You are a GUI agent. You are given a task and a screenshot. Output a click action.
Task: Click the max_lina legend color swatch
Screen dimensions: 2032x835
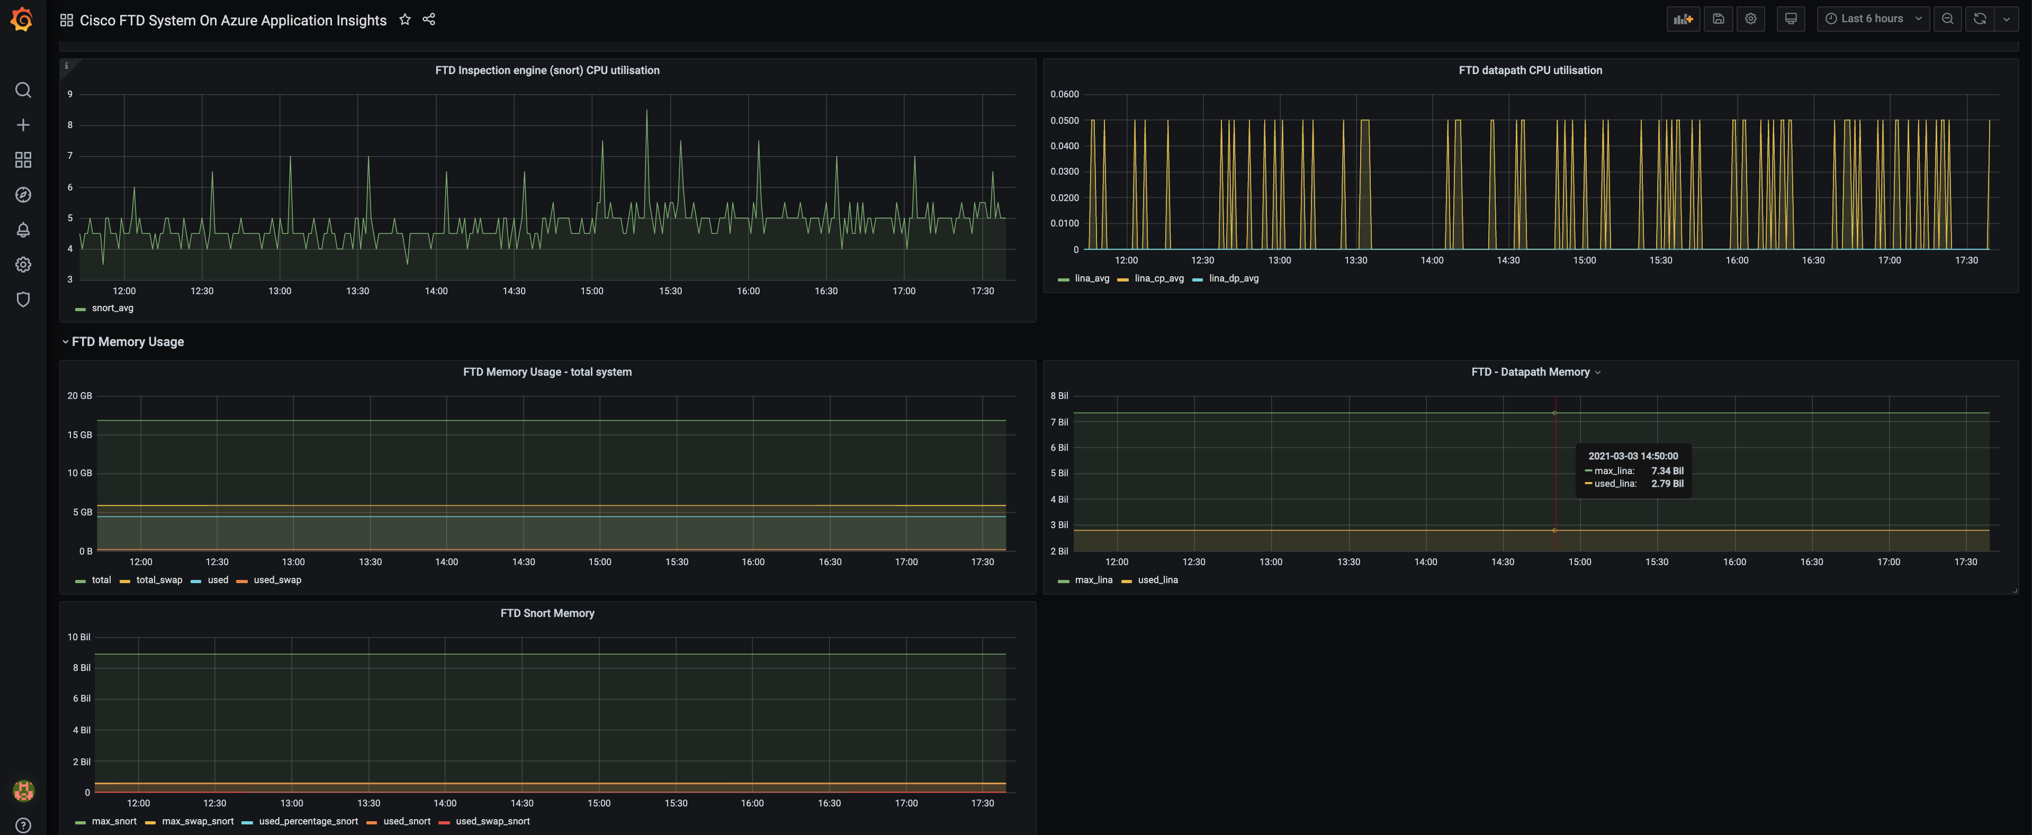click(1063, 581)
